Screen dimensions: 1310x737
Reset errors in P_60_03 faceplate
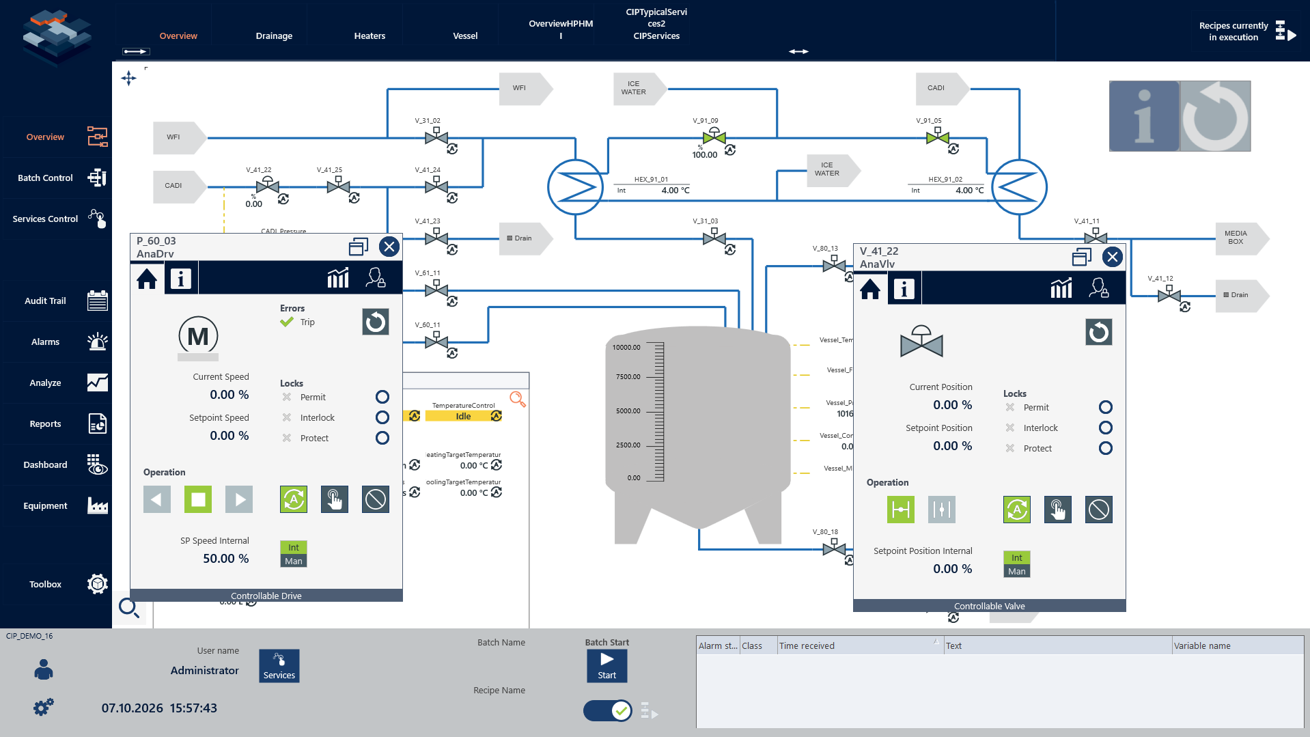point(376,322)
